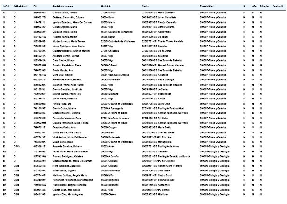Click the Centro column header
Viewport: 287px width, 204px height.
tap(145, 6)
